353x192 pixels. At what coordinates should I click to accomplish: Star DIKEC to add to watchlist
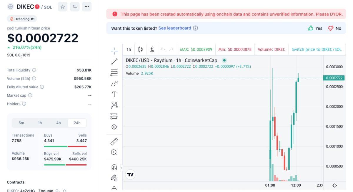coord(62,6)
